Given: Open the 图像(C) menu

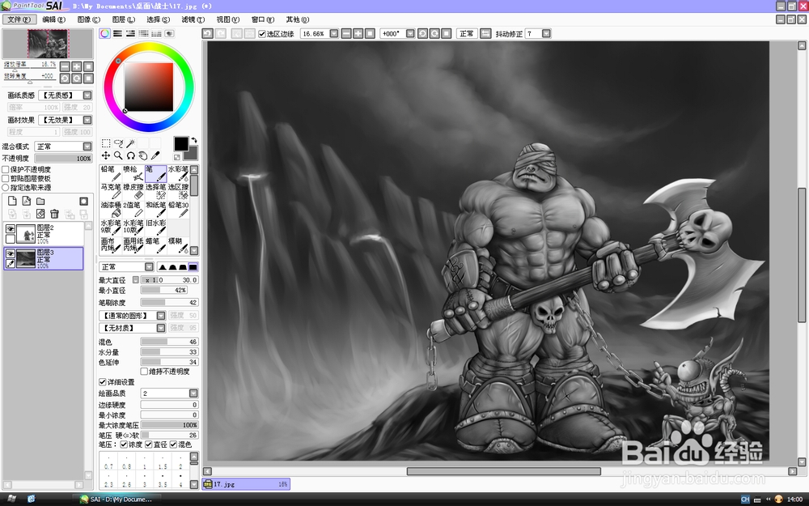Looking at the screenshot, I should pos(89,19).
